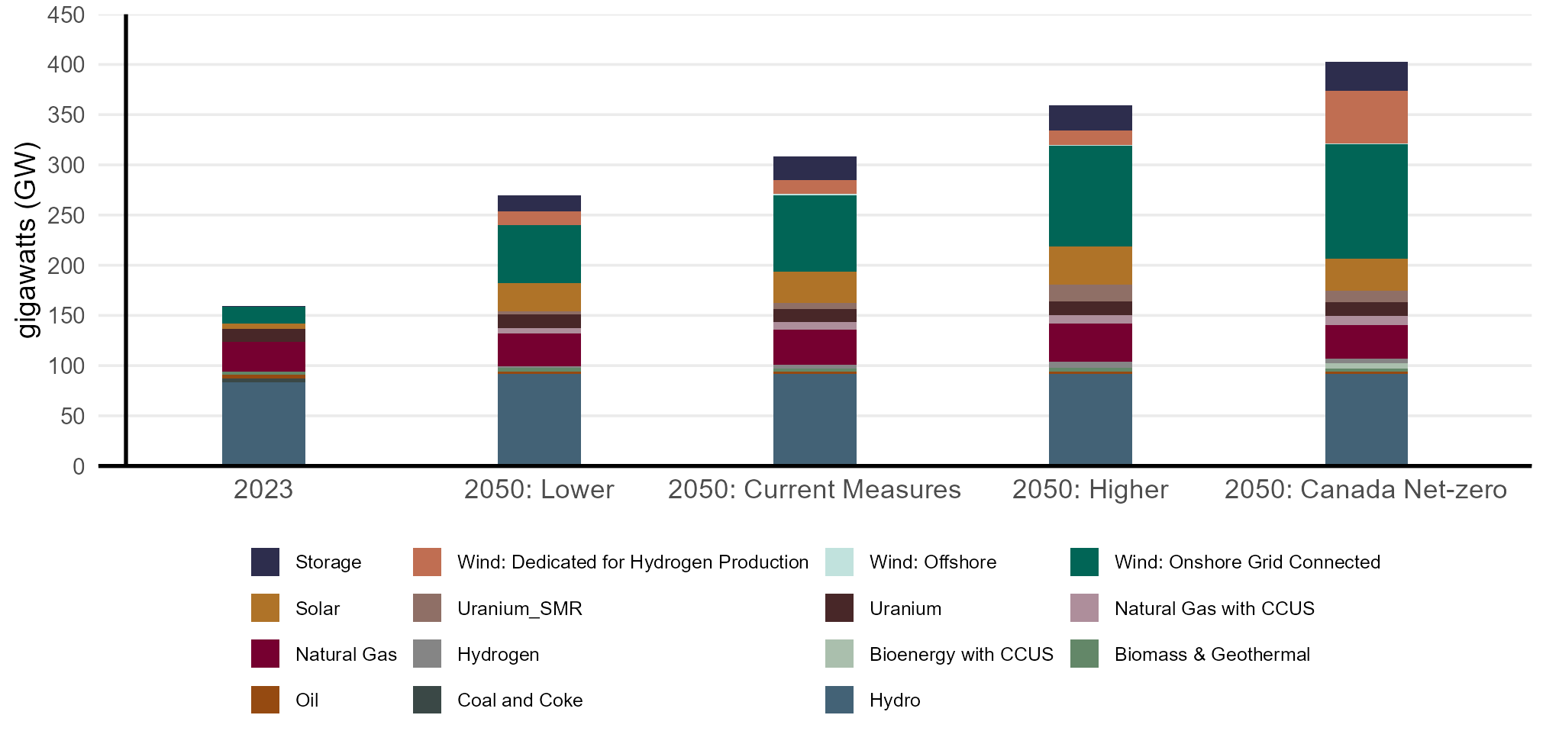Screen dimensions: 1546x744
Task: Click the Bioenergy with CCUS legend label
Action: (x=960, y=654)
